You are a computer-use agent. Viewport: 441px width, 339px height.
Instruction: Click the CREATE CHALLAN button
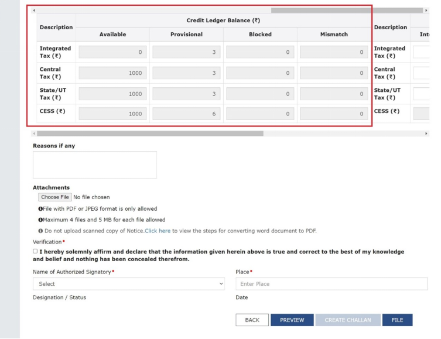348,320
